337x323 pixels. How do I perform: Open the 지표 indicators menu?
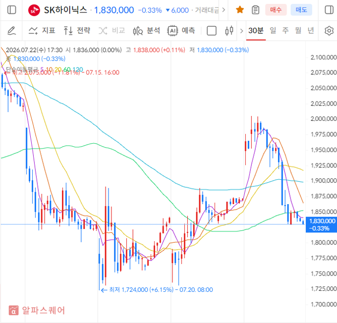(42, 31)
